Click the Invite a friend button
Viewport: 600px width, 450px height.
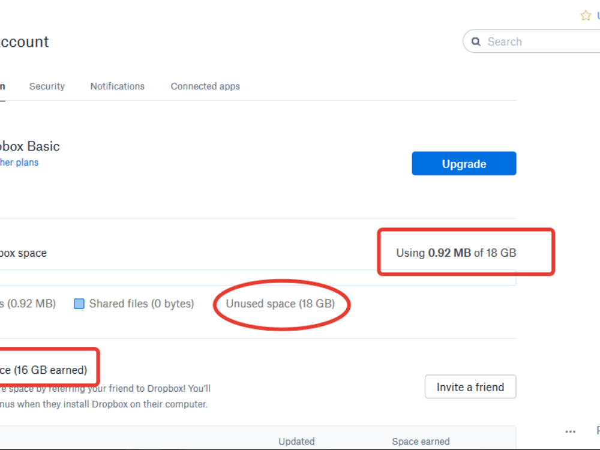tap(470, 386)
